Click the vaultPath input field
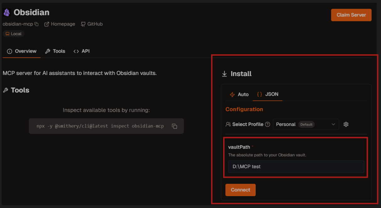381x208 pixels. [x=296, y=167]
